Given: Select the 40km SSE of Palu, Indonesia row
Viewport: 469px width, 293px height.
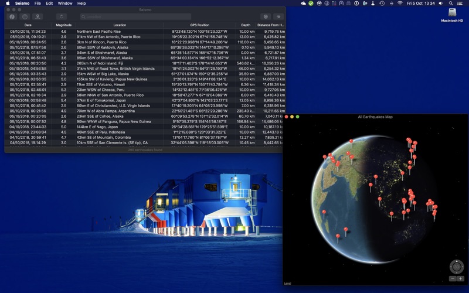Looking at the screenshot, I should tap(145, 132).
